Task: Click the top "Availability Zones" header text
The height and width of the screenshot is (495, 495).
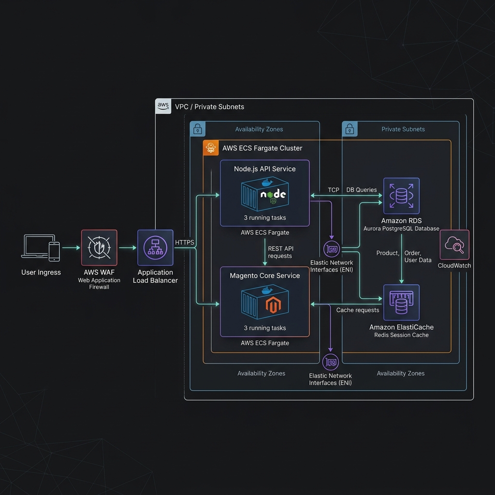Action: [259, 129]
